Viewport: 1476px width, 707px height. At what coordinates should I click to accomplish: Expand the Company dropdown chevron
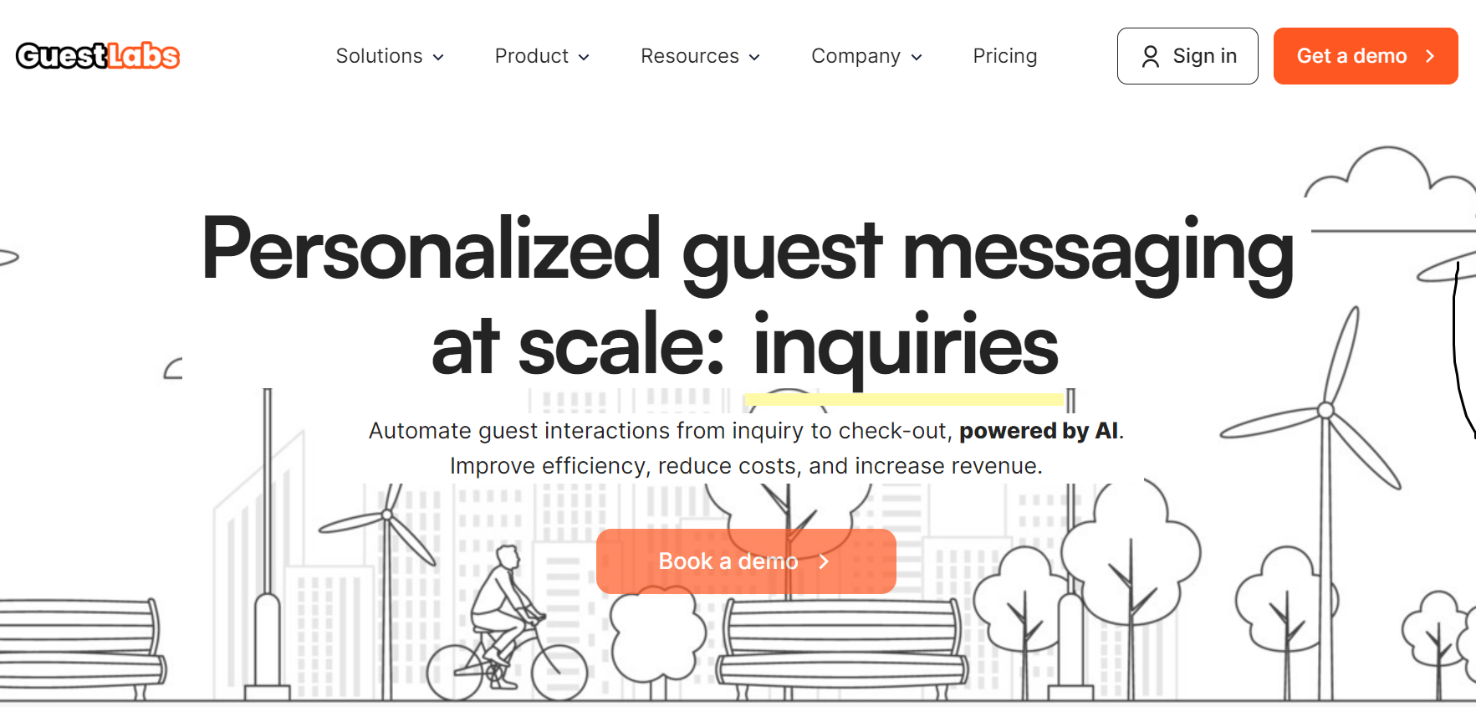917,57
